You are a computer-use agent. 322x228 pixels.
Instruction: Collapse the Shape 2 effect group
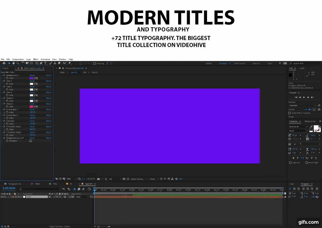tap(2, 104)
